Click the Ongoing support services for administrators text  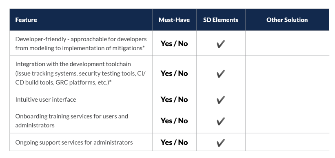(x=74, y=142)
